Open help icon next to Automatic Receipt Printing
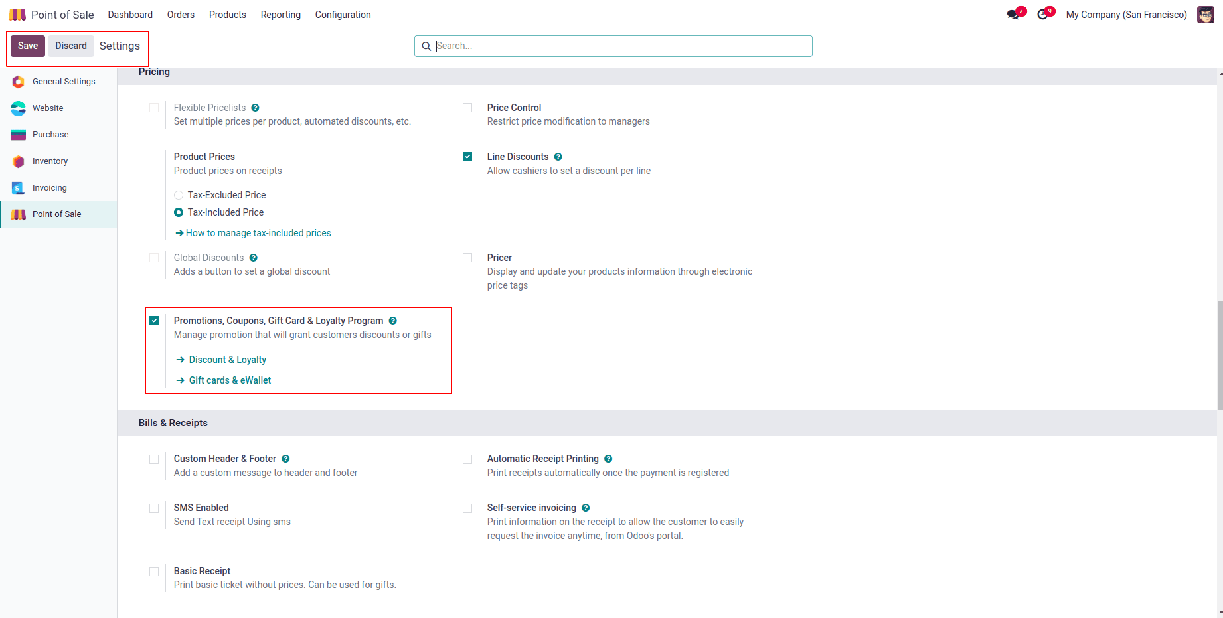The image size is (1223, 618). tap(608, 459)
